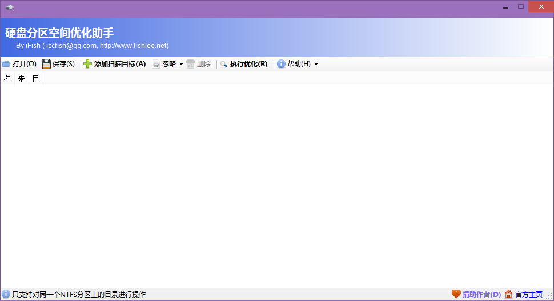Click the heart donate icon

tap(456, 294)
